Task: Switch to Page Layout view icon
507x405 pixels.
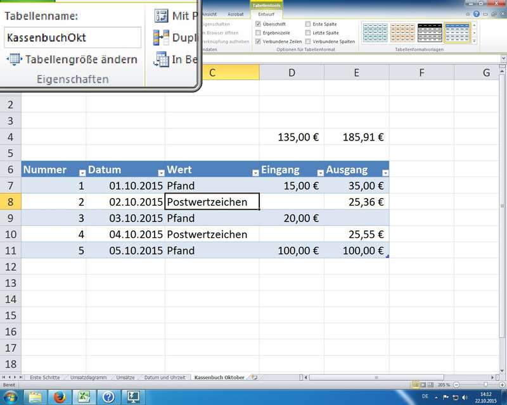Action: 423,385
